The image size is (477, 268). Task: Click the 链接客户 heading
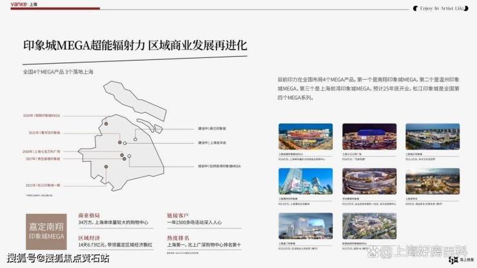point(178,215)
